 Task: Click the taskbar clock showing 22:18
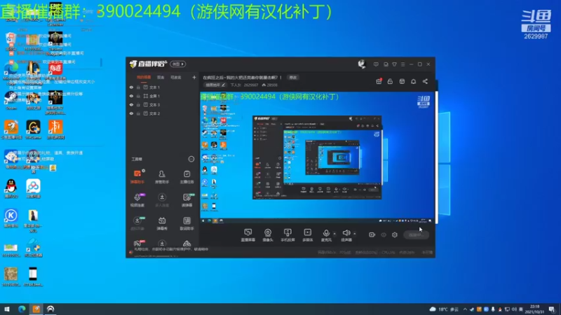point(534,309)
